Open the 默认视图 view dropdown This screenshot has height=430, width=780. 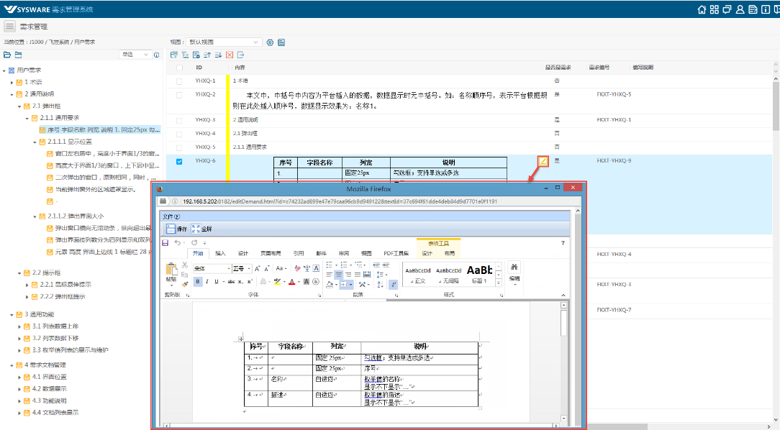224,42
